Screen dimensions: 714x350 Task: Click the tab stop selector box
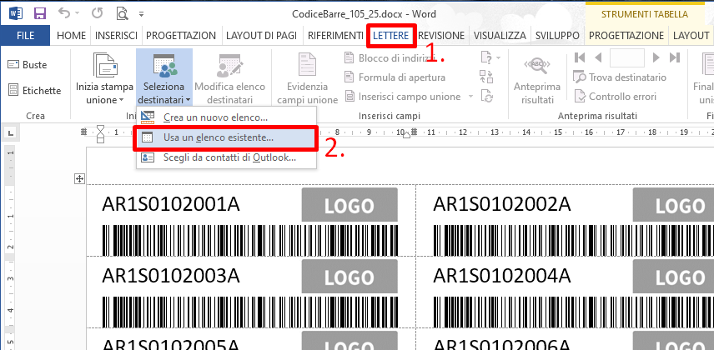click(x=11, y=132)
